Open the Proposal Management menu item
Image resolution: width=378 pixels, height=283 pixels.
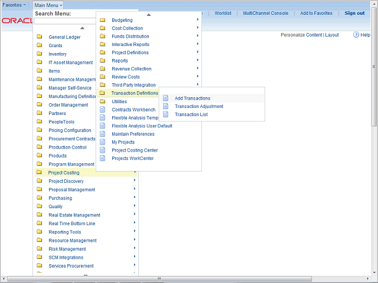click(71, 190)
